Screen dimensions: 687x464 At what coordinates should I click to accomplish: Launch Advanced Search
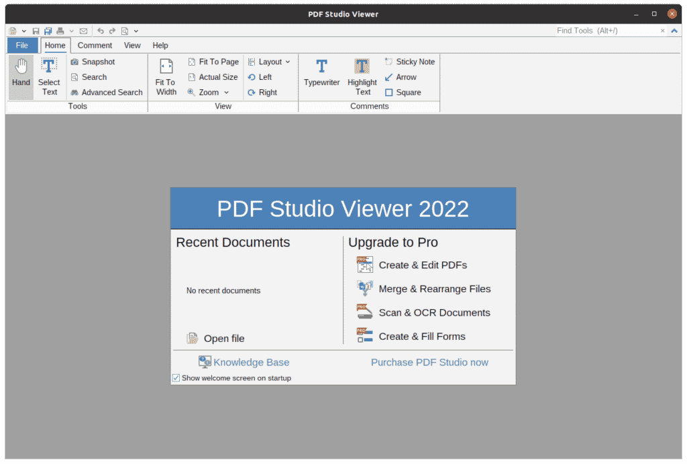[107, 93]
